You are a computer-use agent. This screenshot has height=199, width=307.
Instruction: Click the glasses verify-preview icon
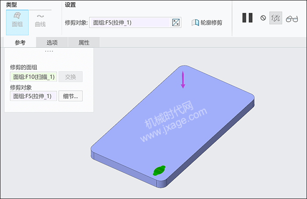pyautogui.click(x=292, y=19)
